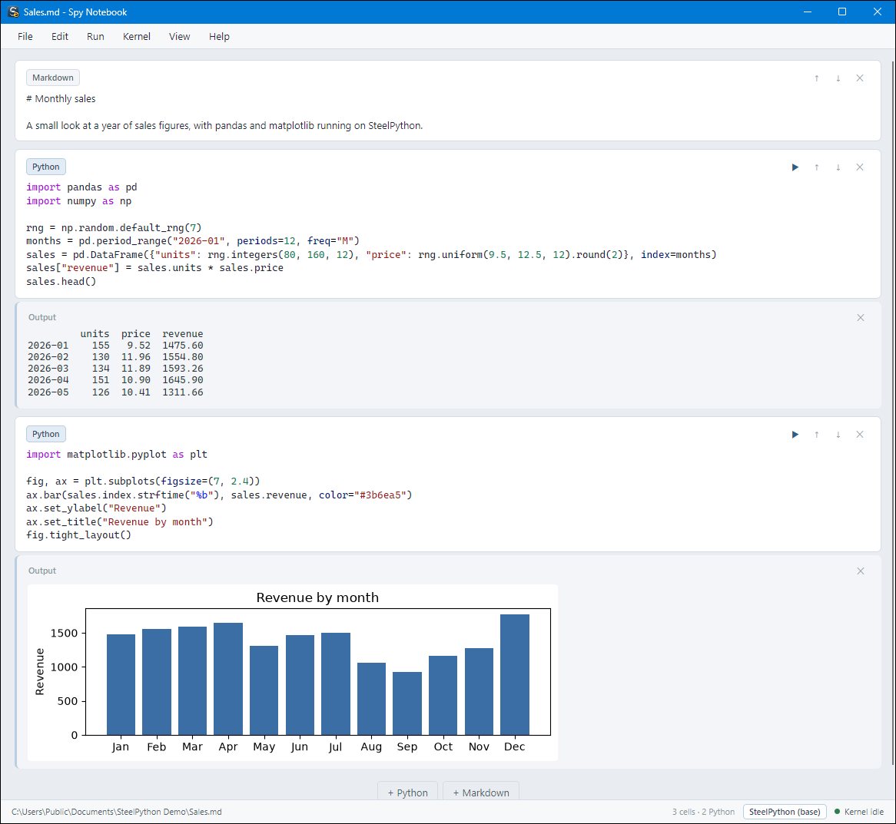Click the Kernel idle status indicator
The image size is (896, 824).
(x=859, y=812)
